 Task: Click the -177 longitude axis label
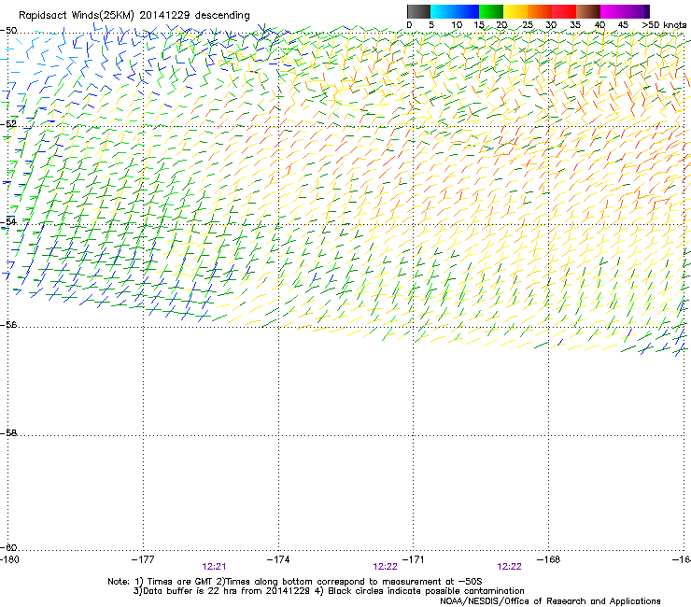tap(143, 559)
